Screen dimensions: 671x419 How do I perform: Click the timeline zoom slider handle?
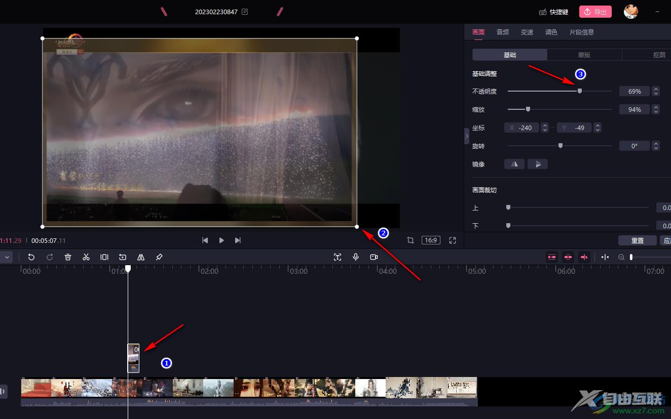click(x=631, y=257)
